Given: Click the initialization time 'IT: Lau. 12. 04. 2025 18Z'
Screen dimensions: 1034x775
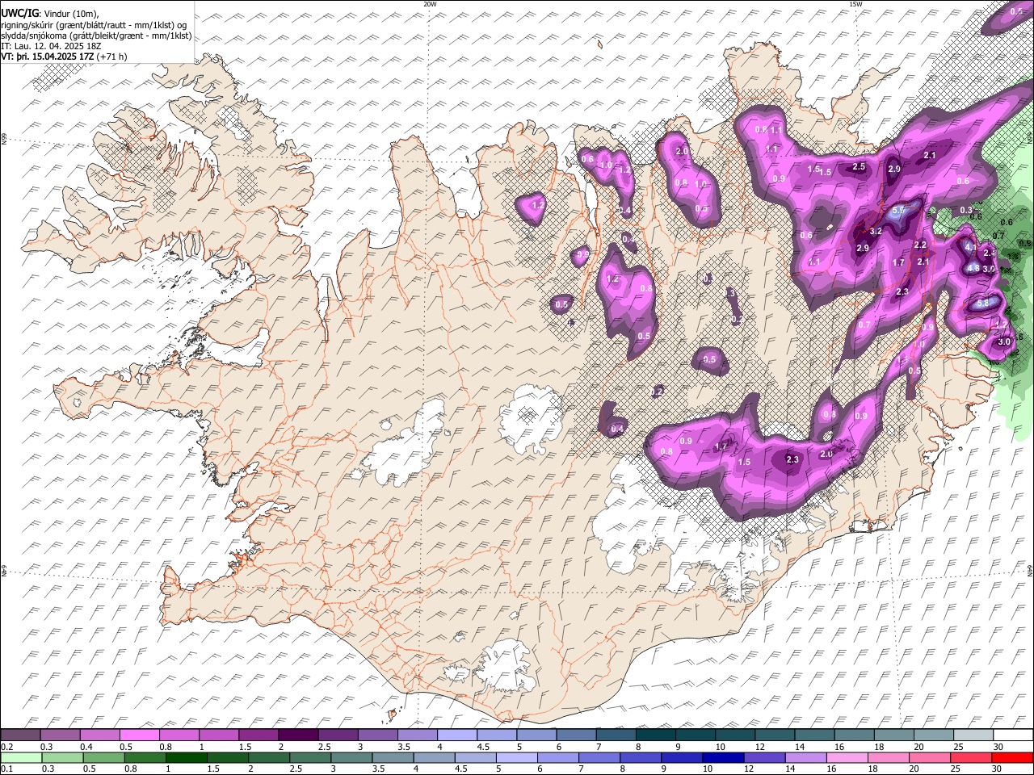Looking at the screenshot, I should coord(52,46).
